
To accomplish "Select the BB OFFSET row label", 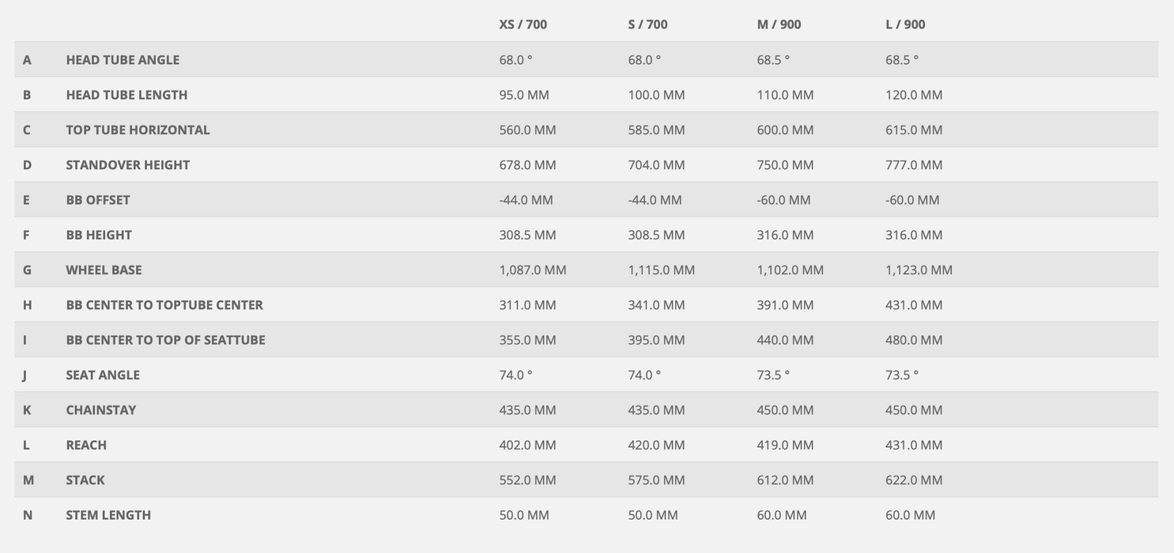I will coord(98,200).
